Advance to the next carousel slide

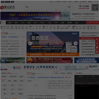coord(76,43)
